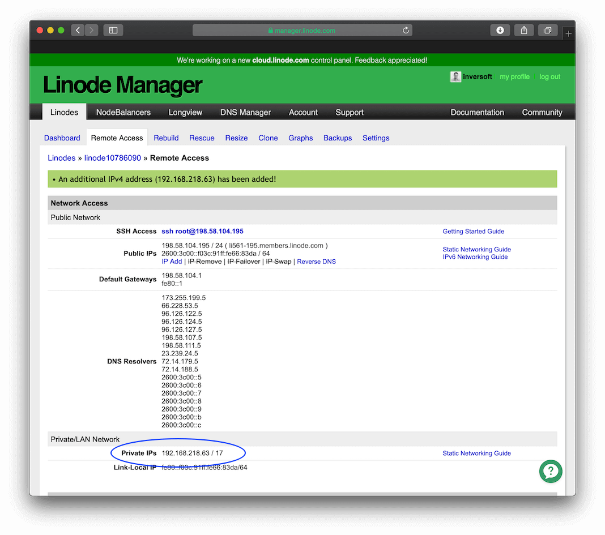Click the public IP 198.58.104.195 / 24

(x=192, y=246)
